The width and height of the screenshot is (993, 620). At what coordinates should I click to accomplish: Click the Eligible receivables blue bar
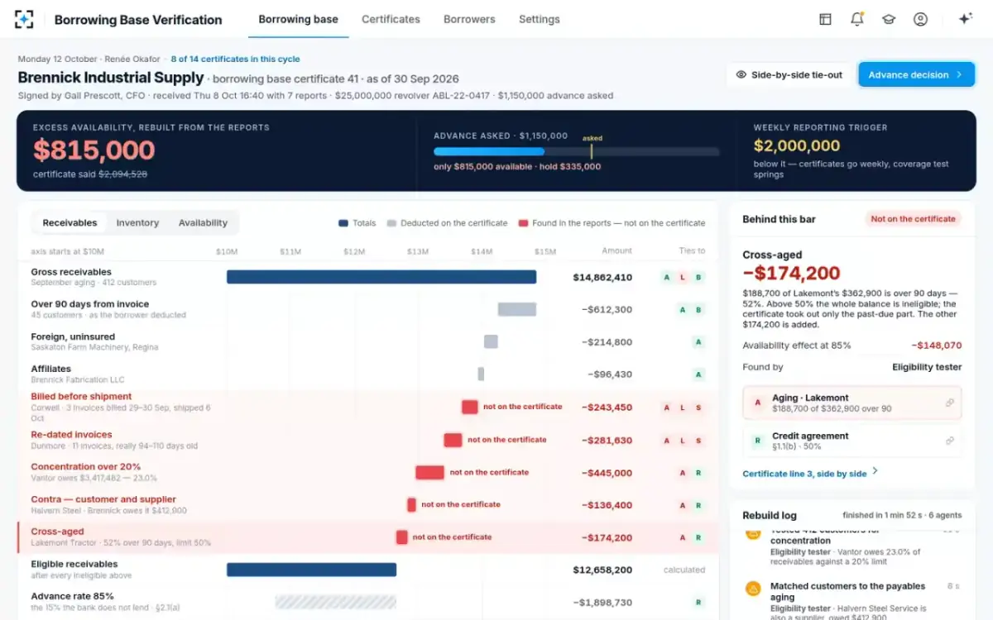pyautogui.click(x=311, y=570)
